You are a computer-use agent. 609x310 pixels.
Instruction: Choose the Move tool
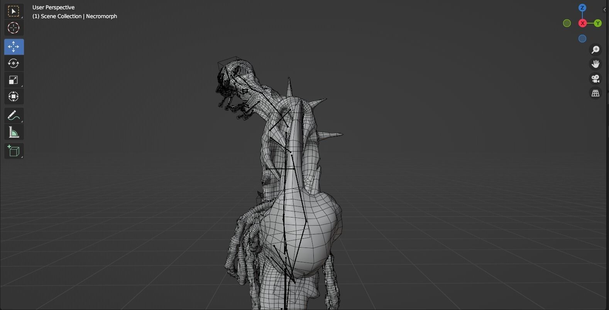pos(14,47)
